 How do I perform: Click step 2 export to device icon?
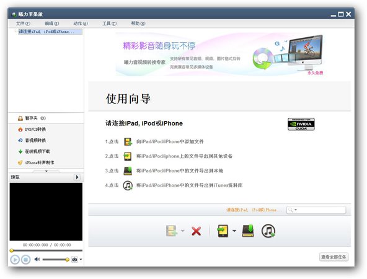tap(128, 156)
